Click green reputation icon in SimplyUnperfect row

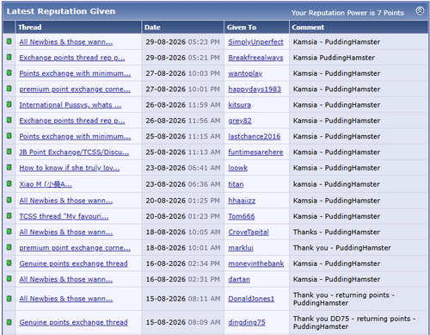tap(9, 41)
